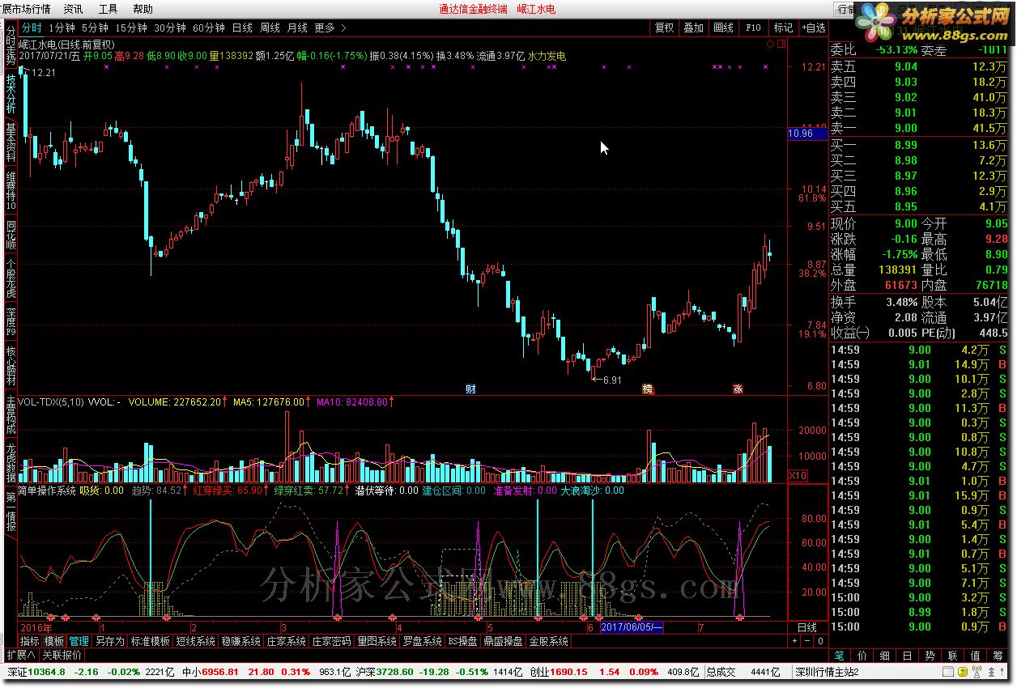The width and height of the screenshot is (1017, 688).
Task: Select the 分时 intraday period
Action: point(32,28)
